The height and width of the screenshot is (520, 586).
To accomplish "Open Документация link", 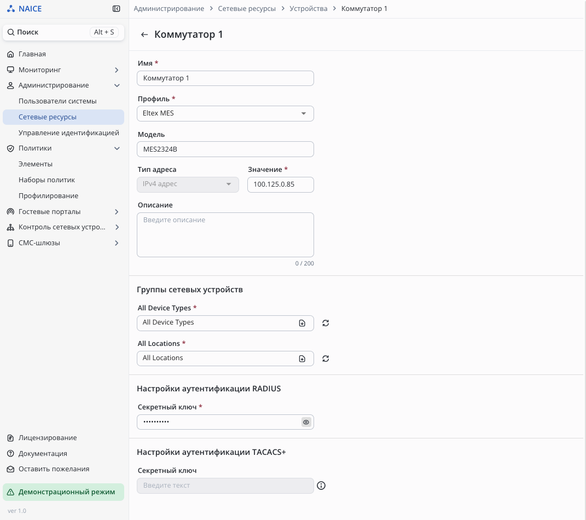I will coord(43,454).
